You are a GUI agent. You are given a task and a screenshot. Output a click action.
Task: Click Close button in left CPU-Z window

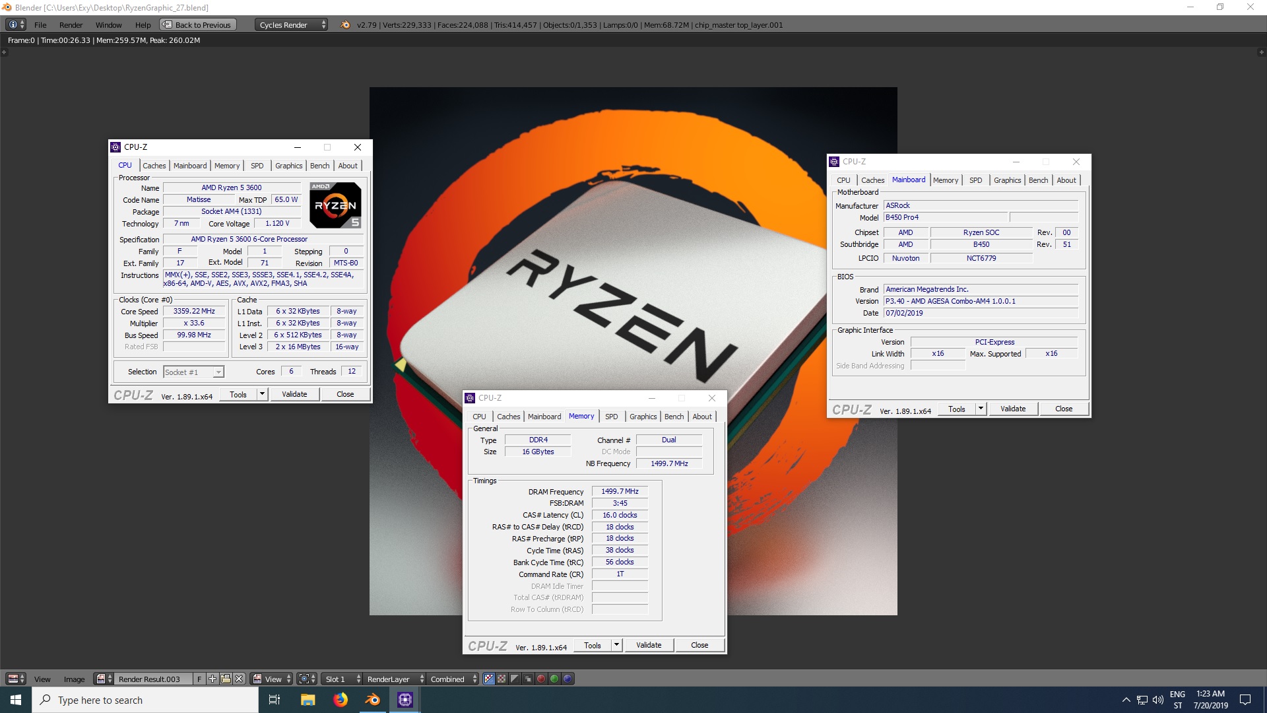[345, 394]
